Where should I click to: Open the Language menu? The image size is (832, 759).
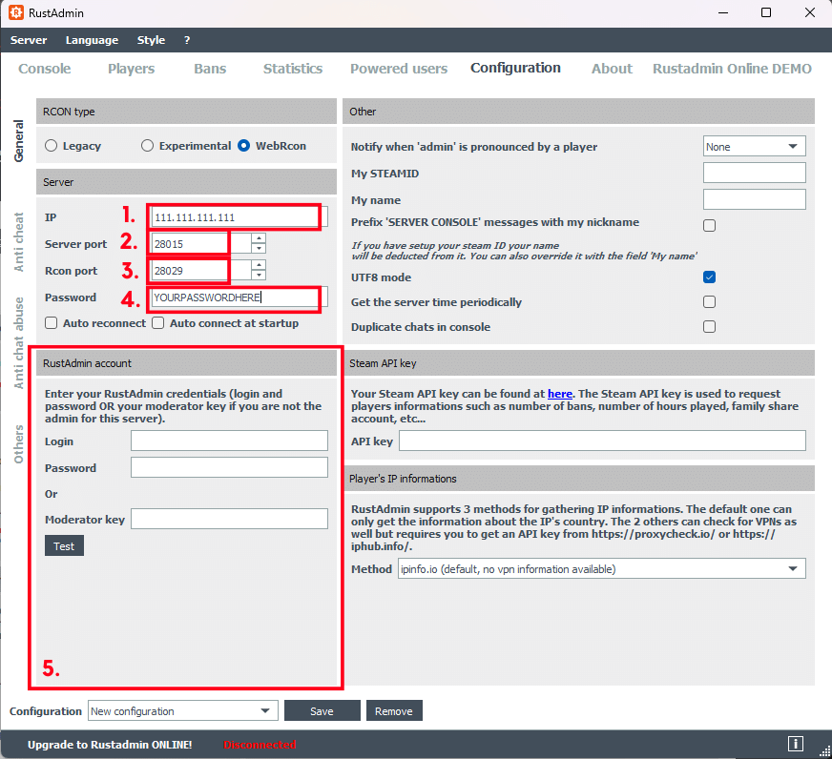pos(92,40)
